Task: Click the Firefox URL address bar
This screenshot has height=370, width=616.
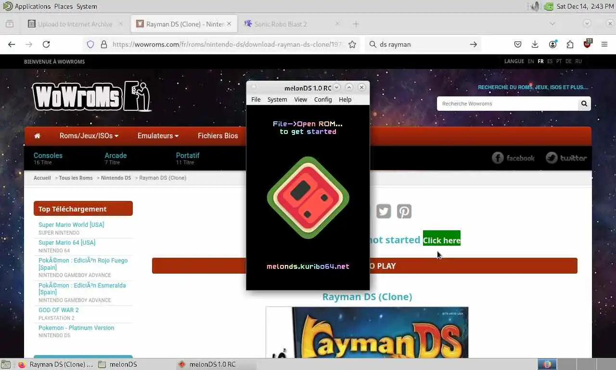Action: point(226,44)
